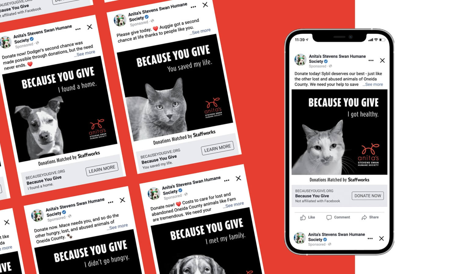This screenshot has width=458, height=274.
Task: Tap the humane society profile avatar on phone
Action: [300, 60]
